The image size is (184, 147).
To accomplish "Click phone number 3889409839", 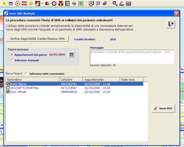I will (x=69, y=92).
